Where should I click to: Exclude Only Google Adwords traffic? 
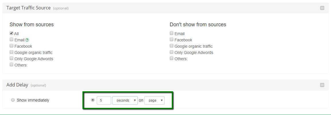click(x=172, y=52)
